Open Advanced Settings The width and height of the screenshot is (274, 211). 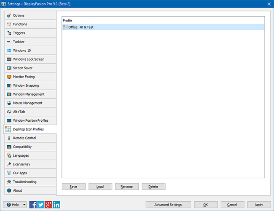pyautogui.click(x=169, y=205)
